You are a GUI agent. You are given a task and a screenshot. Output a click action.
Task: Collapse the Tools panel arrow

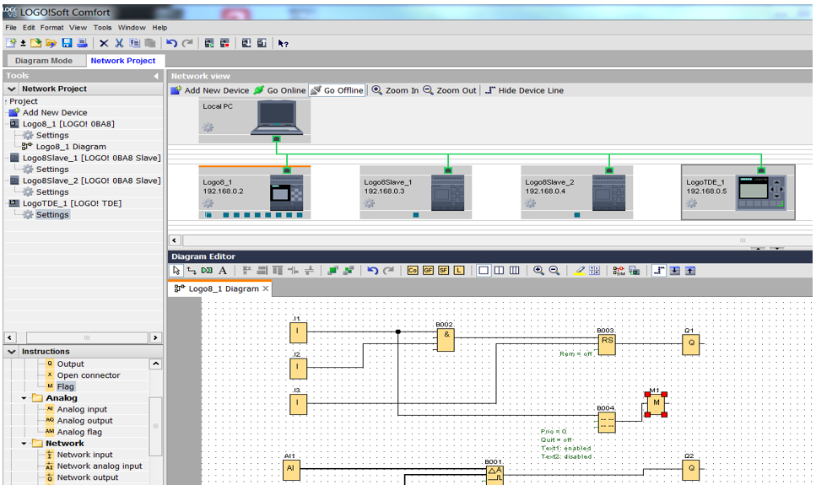point(155,76)
